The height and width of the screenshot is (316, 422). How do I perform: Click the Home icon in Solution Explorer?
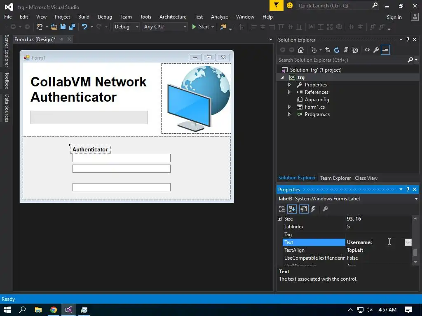pyautogui.click(x=301, y=50)
